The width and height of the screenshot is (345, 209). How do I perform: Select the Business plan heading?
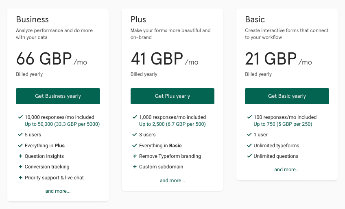[x=33, y=19]
